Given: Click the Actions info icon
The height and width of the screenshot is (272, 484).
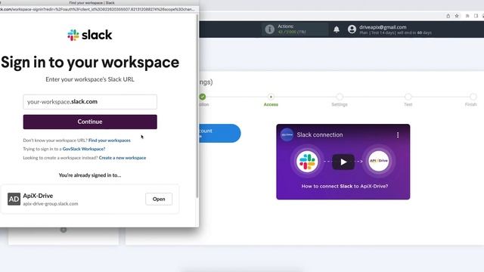Looking at the screenshot, I should 269,29.
